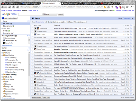This screenshot has width=136, height=101.
Task: Open the Presentation Zen feed
Action: pos(13,60)
